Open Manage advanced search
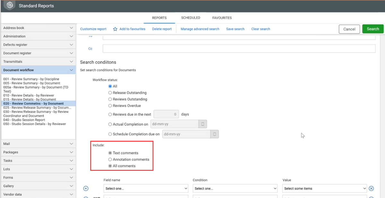The width and height of the screenshot is (385, 198). click(200, 29)
